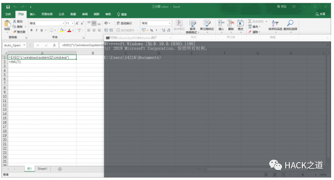The image size is (334, 180).
Task: Open fill color dropdown arrow
Action: click(65, 30)
